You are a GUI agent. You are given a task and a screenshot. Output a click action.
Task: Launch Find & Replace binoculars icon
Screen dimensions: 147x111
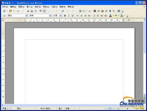[95, 11]
